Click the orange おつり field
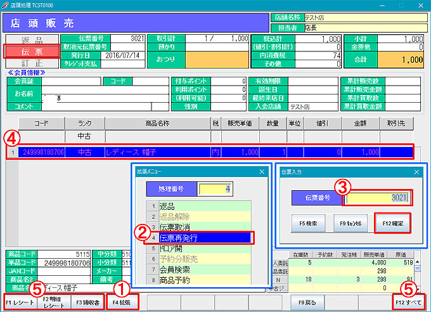Screen dimensions: 431x312 coord(217,60)
